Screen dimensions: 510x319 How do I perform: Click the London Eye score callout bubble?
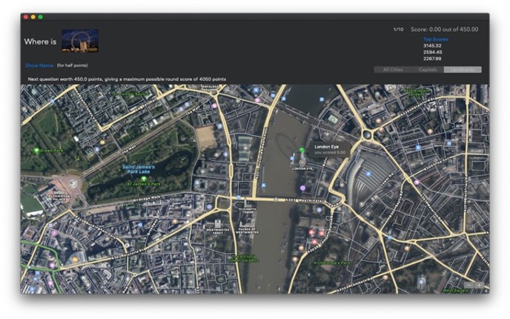pyautogui.click(x=329, y=149)
